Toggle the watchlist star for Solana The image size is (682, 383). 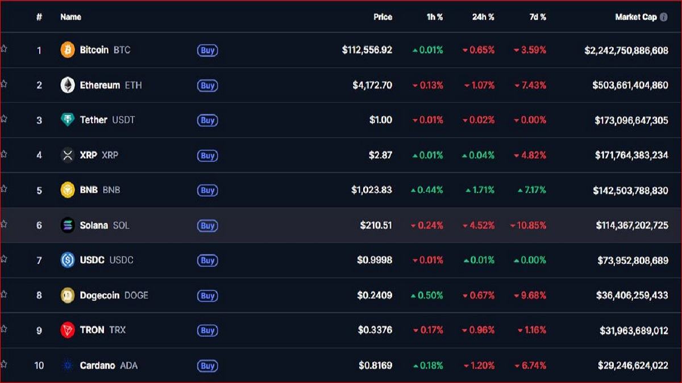[3, 224]
